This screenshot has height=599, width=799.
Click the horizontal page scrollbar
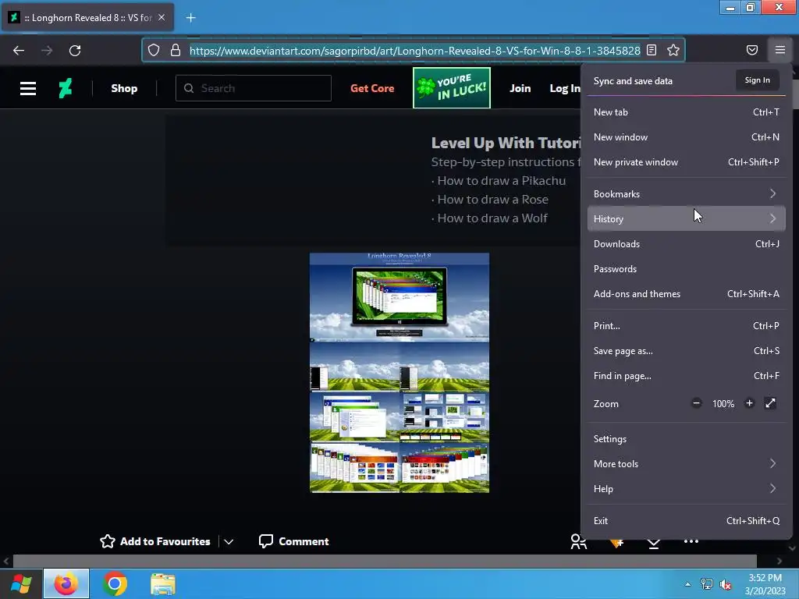click(x=385, y=562)
